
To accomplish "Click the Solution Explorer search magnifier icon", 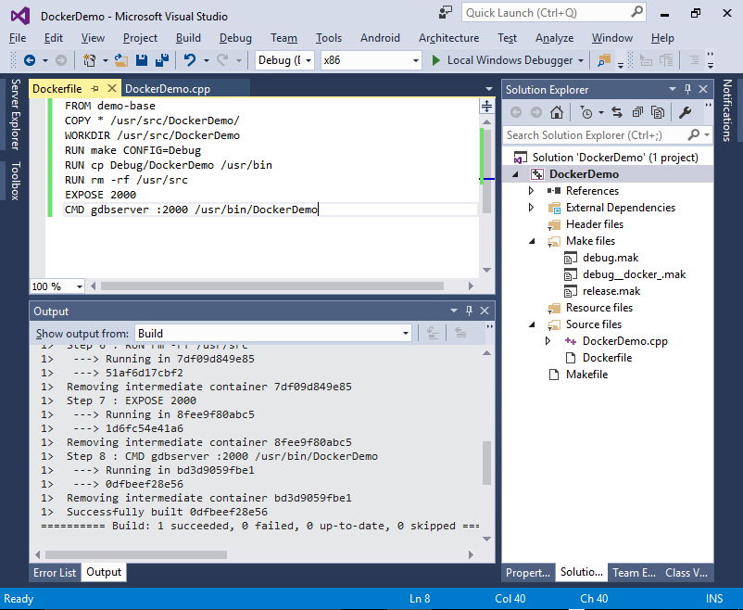I will (x=693, y=134).
